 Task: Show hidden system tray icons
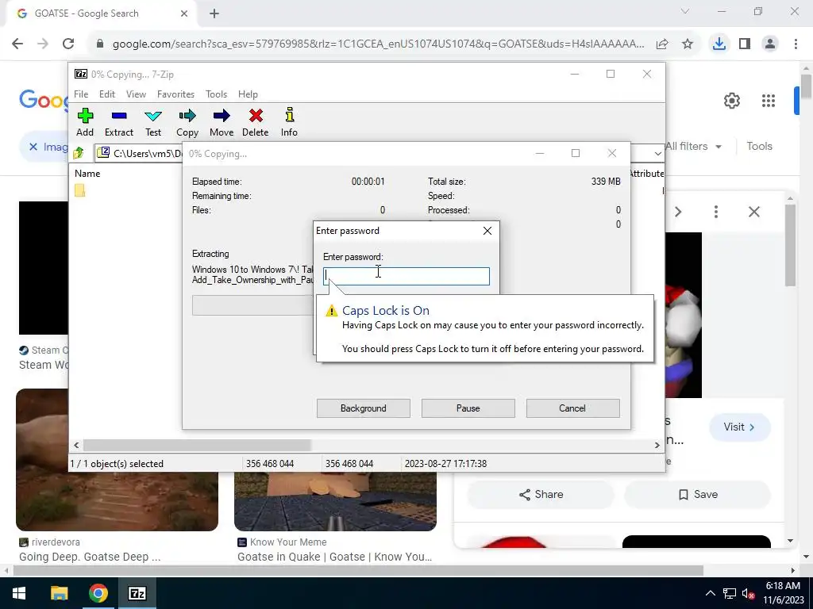coord(711,593)
